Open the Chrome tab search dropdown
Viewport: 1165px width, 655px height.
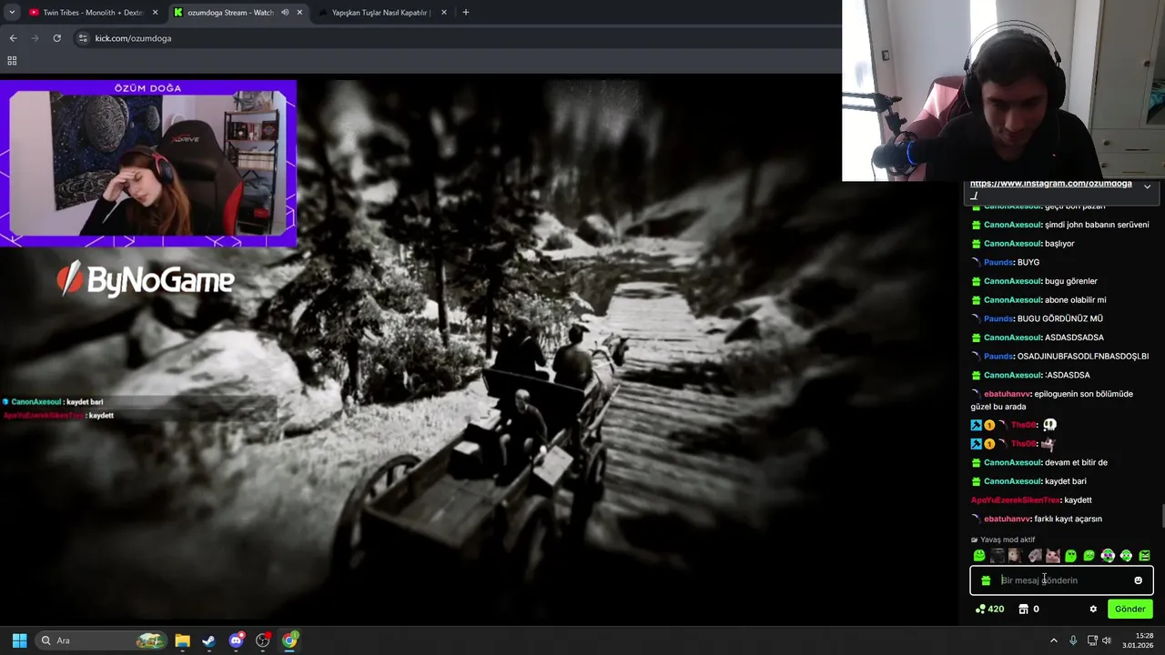coord(12,13)
